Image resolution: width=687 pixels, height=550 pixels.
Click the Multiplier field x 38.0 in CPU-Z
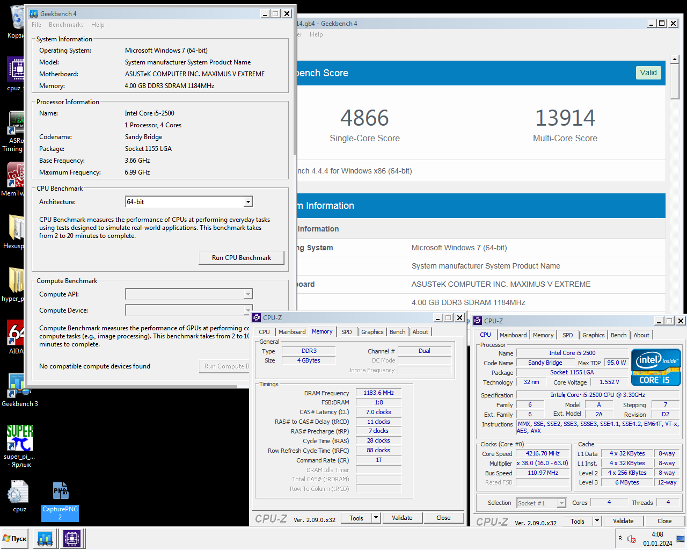543,463
